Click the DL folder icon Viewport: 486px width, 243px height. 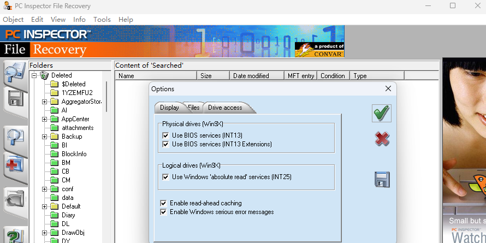(54, 223)
